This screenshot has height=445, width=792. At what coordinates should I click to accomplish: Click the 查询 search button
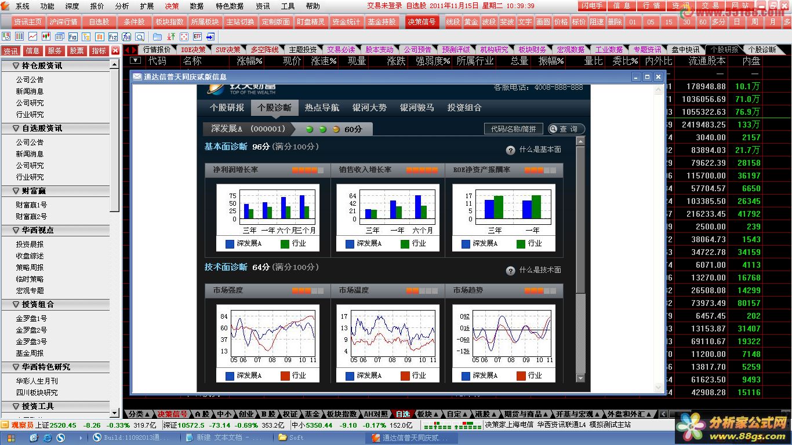point(566,129)
